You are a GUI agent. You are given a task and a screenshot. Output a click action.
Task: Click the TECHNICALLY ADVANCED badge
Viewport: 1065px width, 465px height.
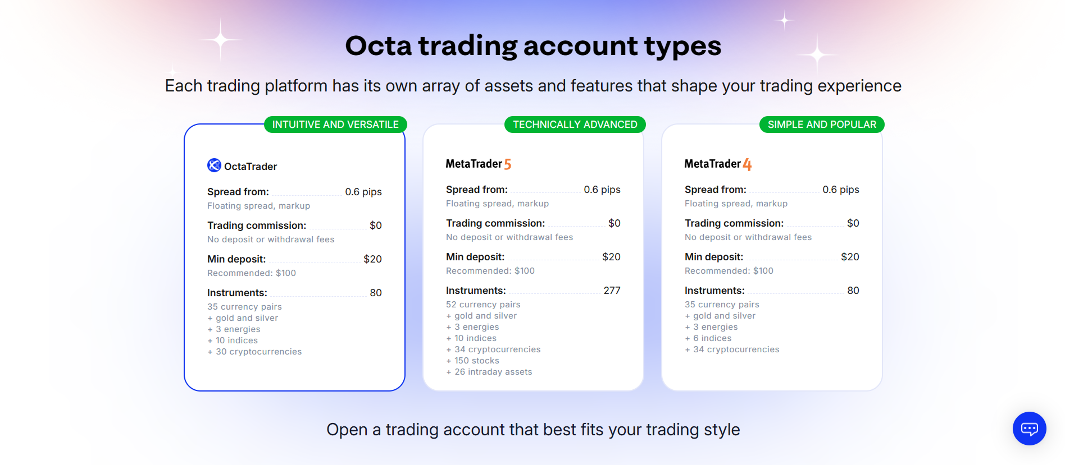point(575,125)
